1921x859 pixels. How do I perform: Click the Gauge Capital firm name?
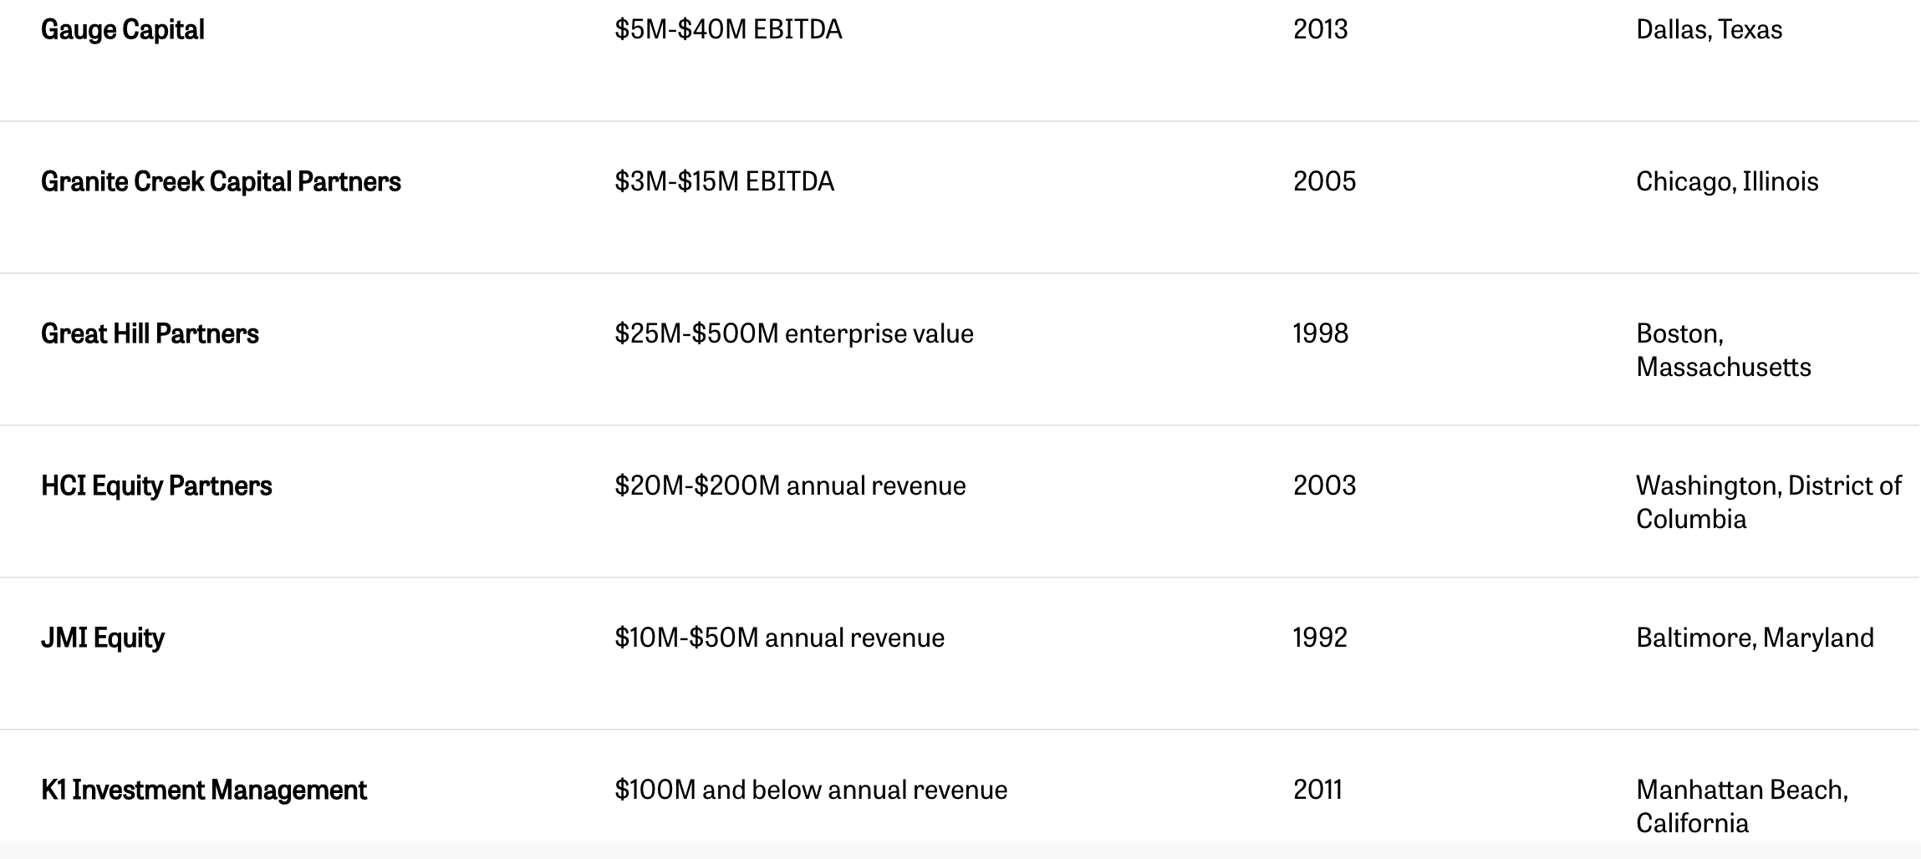click(123, 30)
